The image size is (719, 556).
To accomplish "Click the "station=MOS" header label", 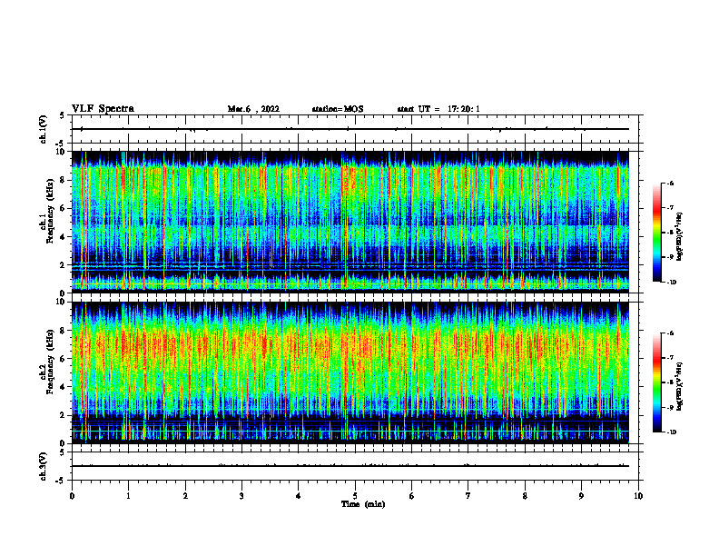I will point(338,109).
